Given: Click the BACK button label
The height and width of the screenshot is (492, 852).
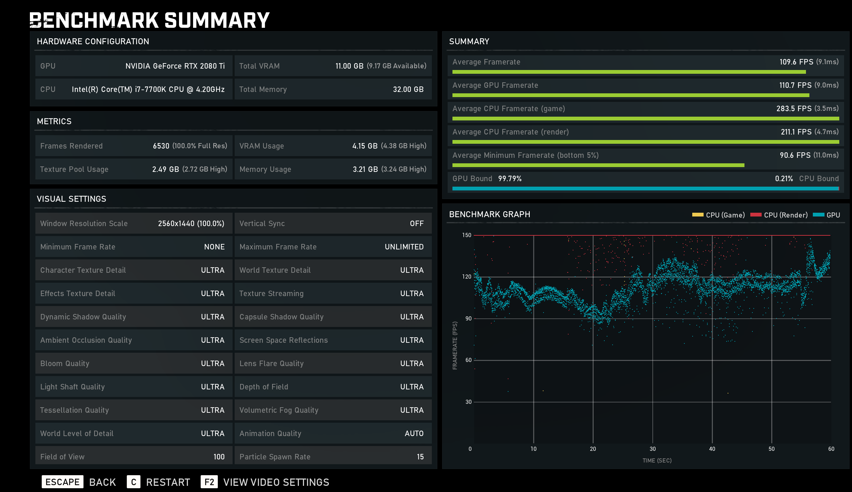Looking at the screenshot, I should point(102,482).
